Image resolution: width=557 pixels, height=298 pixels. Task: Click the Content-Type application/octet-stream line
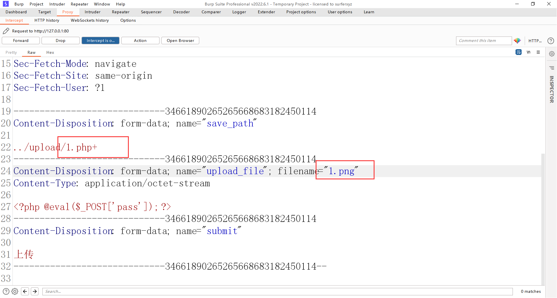(x=112, y=183)
